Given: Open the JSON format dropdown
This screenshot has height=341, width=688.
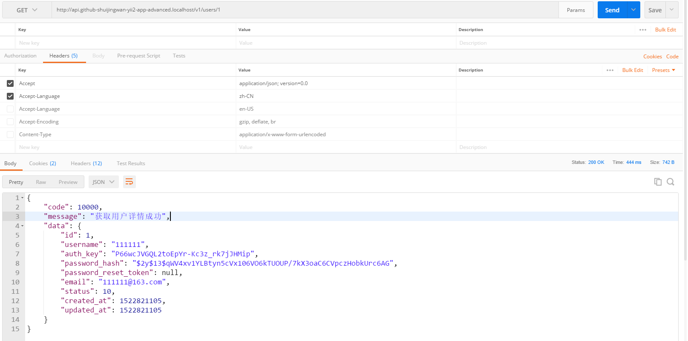Looking at the screenshot, I should [x=104, y=182].
